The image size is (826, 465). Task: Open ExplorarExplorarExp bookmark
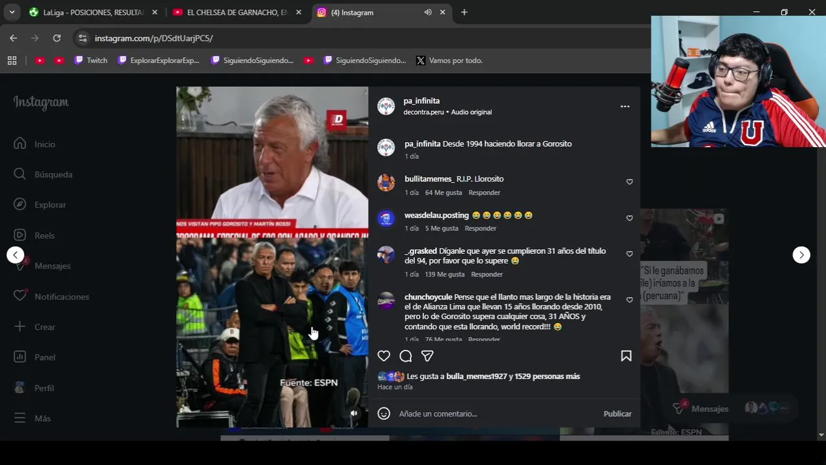click(158, 61)
